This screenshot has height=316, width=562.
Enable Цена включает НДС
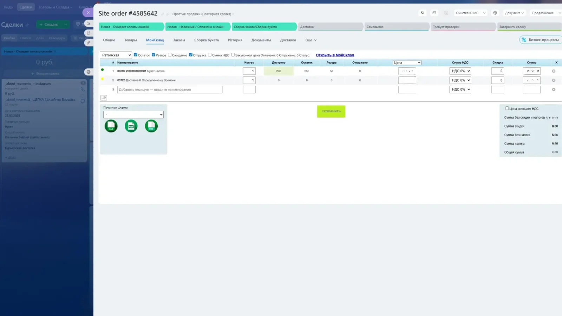507,108
